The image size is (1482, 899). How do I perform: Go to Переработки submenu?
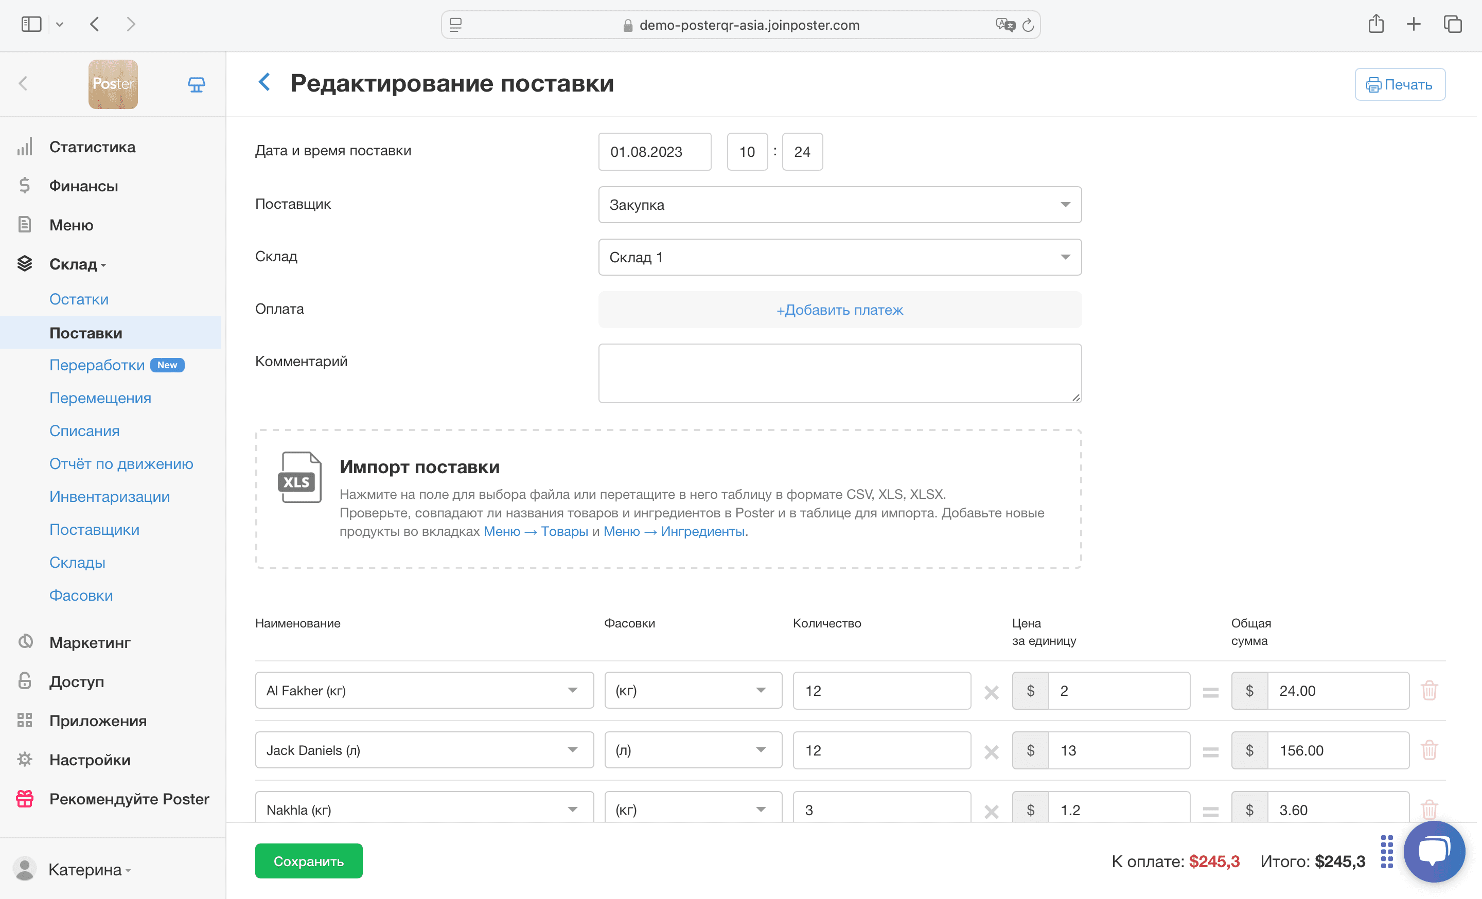[x=97, y=365]
